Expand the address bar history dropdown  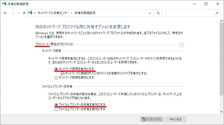(150, 13)
